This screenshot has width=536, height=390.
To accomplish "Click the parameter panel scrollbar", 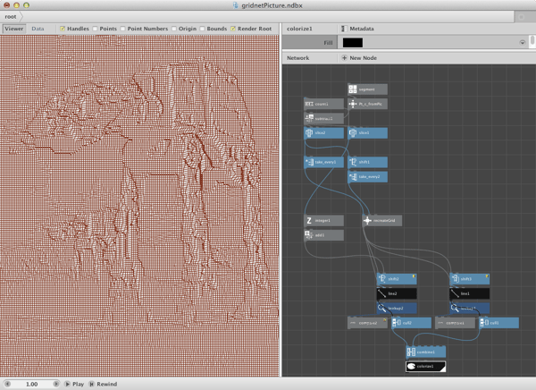I will pyautogui.click(x=532, y=42).
